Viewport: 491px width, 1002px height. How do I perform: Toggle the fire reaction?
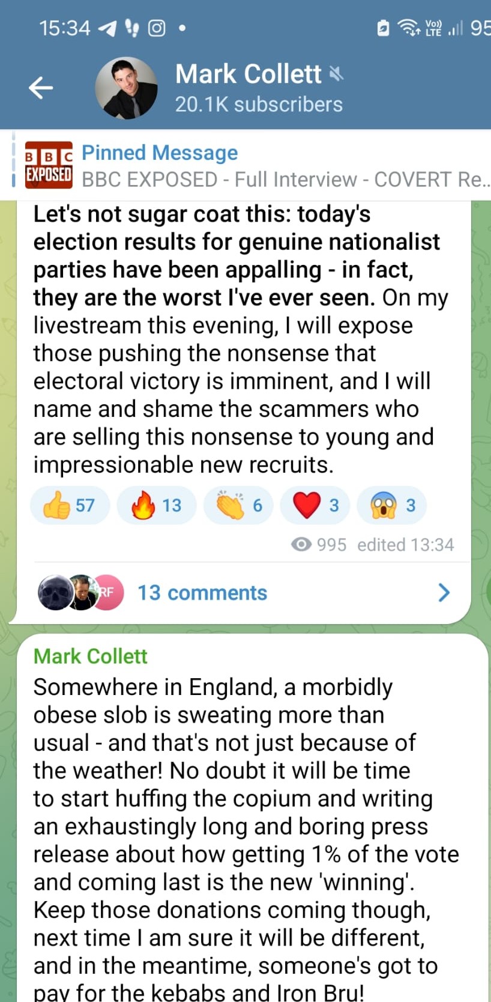(x=156, y=505)
